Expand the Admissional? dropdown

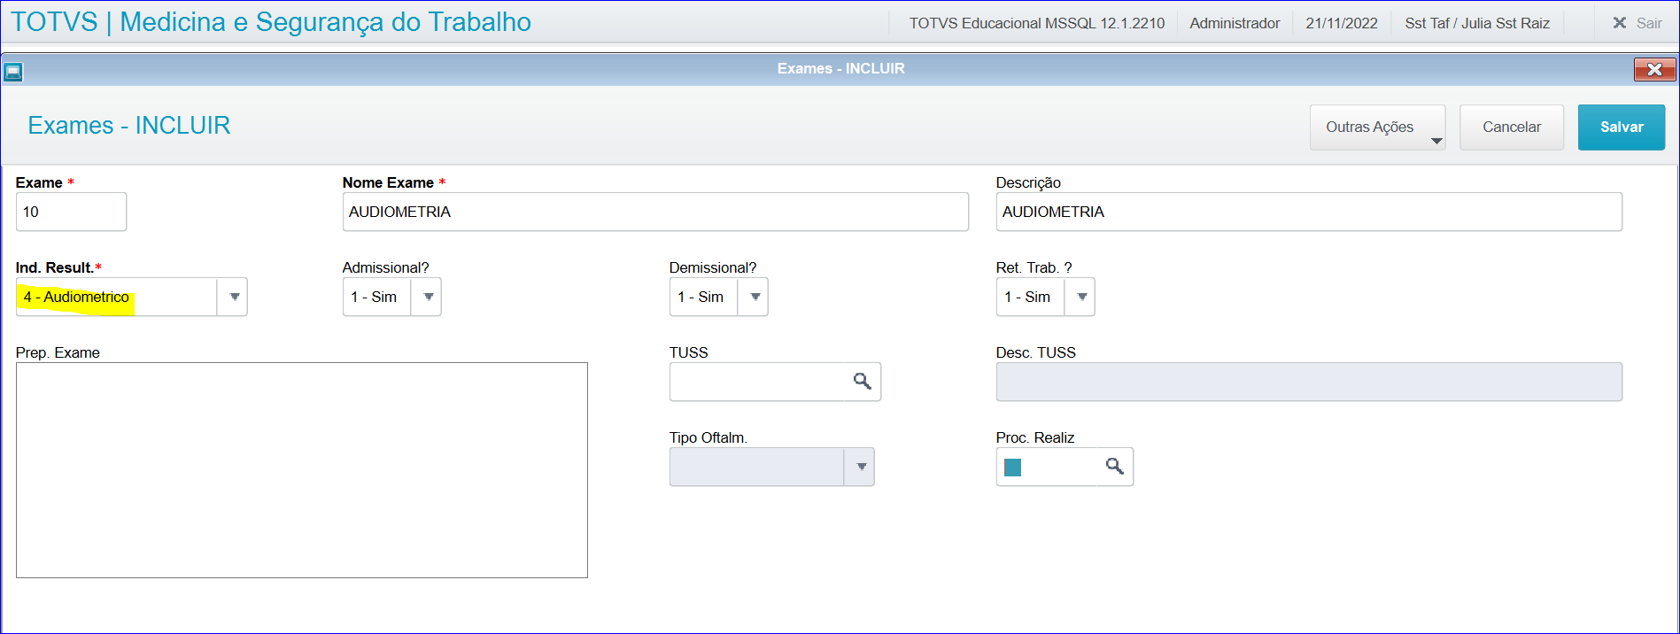(428, 297)
